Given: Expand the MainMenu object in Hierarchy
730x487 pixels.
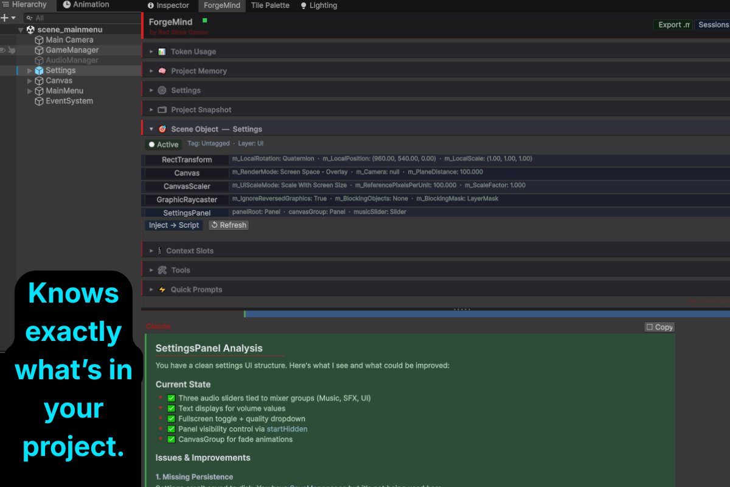Looking at the screenshot, I should [x=30, y=91].
